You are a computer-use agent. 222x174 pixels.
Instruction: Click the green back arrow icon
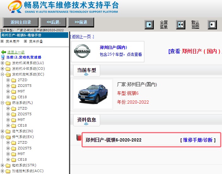[3, 52]
